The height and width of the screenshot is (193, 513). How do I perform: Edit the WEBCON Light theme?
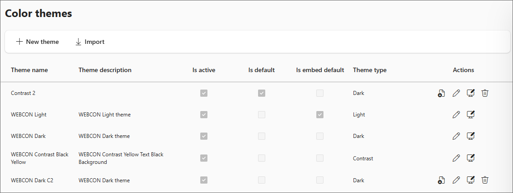pos(456,115)
